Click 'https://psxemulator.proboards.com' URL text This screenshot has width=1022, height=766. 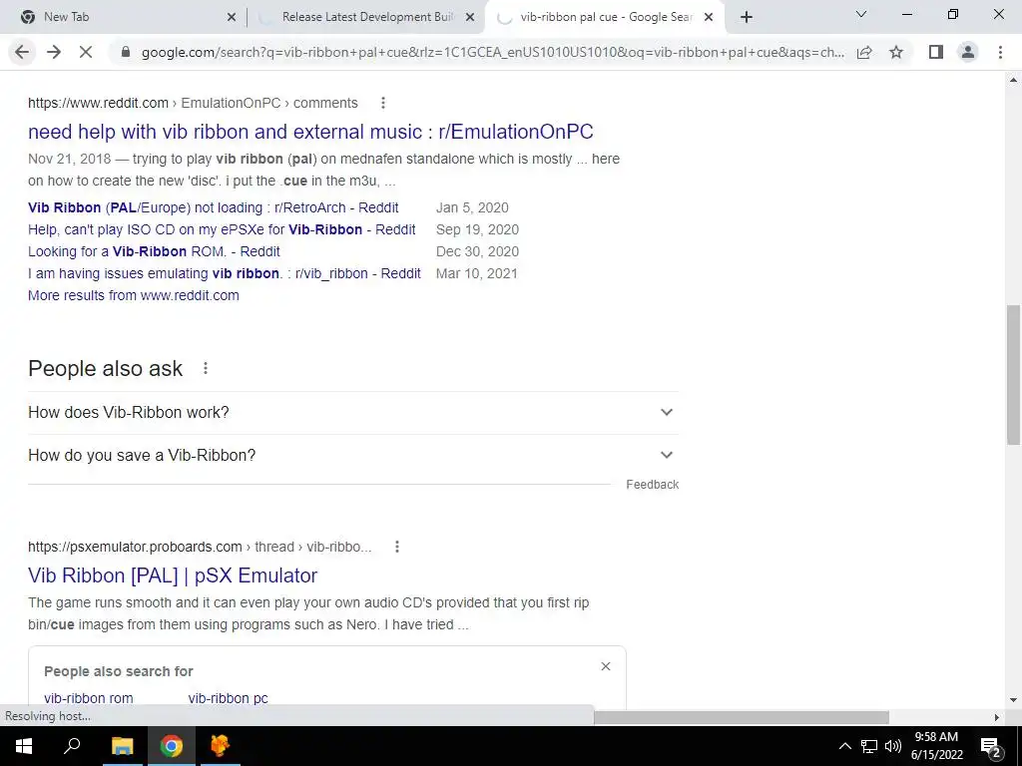click(x=135, y=547)
